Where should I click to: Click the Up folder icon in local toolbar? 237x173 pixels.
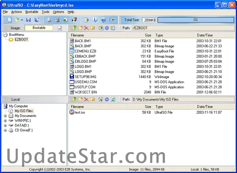74,99
